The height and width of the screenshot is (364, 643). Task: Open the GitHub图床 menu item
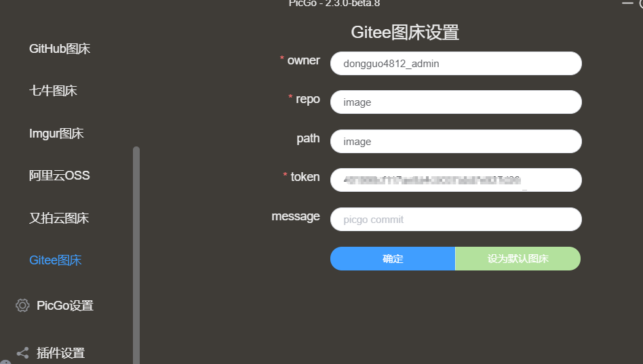tap(60, 49)
